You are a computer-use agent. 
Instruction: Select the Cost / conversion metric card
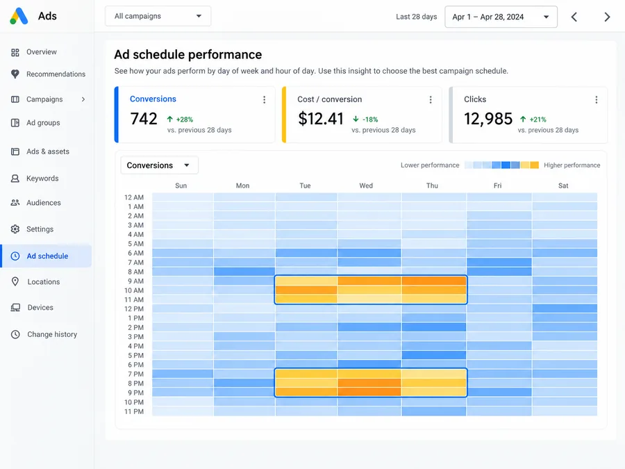point(362,115)
